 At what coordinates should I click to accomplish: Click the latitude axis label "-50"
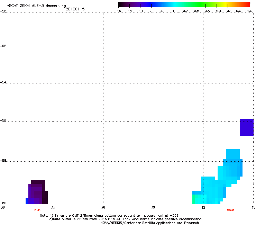tap(3, 11)
